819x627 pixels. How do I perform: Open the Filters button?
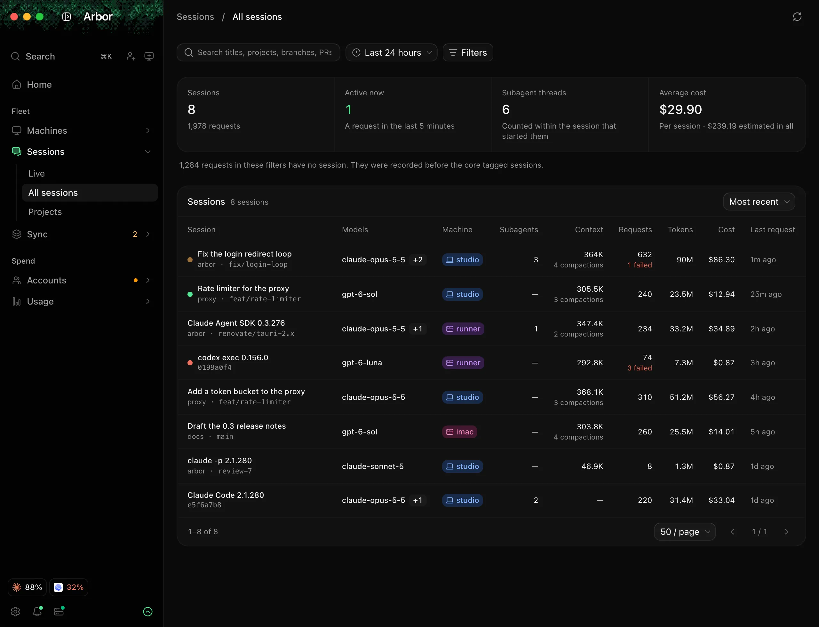468,52
